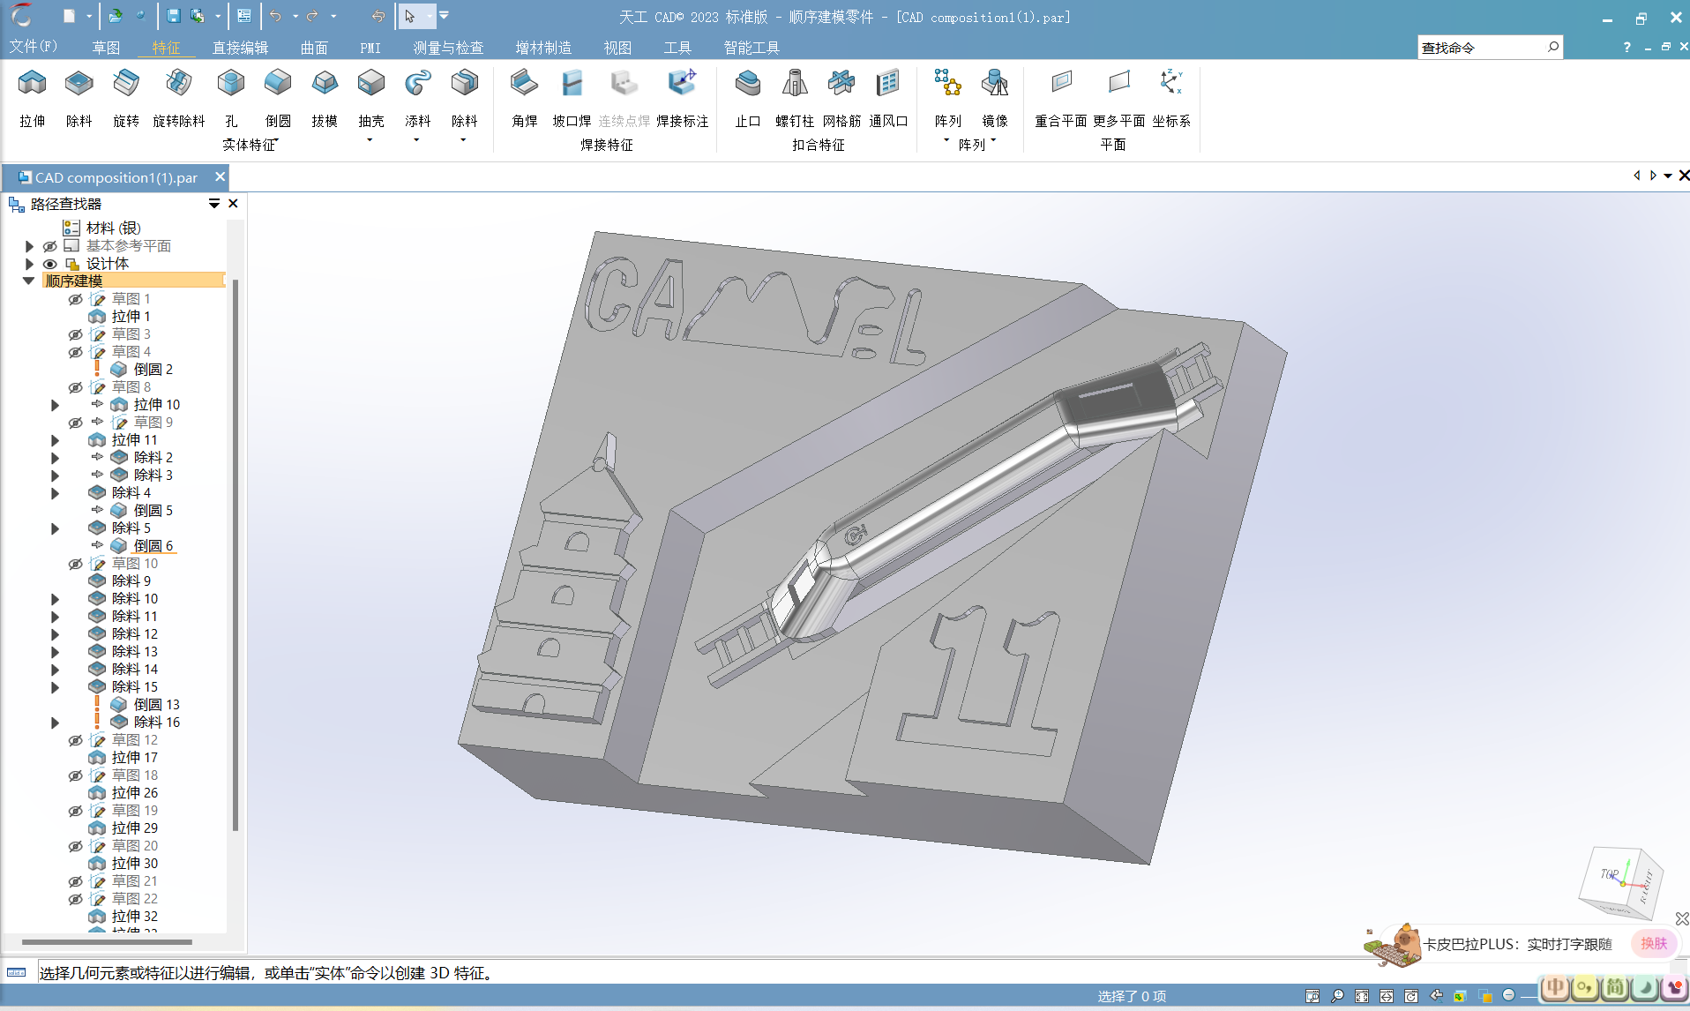Expand the 拉伸 10 feature node
The image size is (1690, 1011).
pos(55,405)
